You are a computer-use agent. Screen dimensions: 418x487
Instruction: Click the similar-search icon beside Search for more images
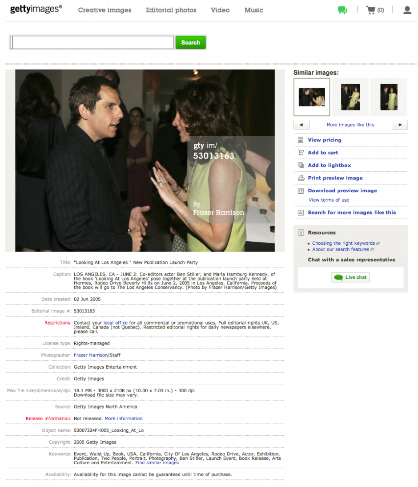pyautogui.click(x=301, y=212)
